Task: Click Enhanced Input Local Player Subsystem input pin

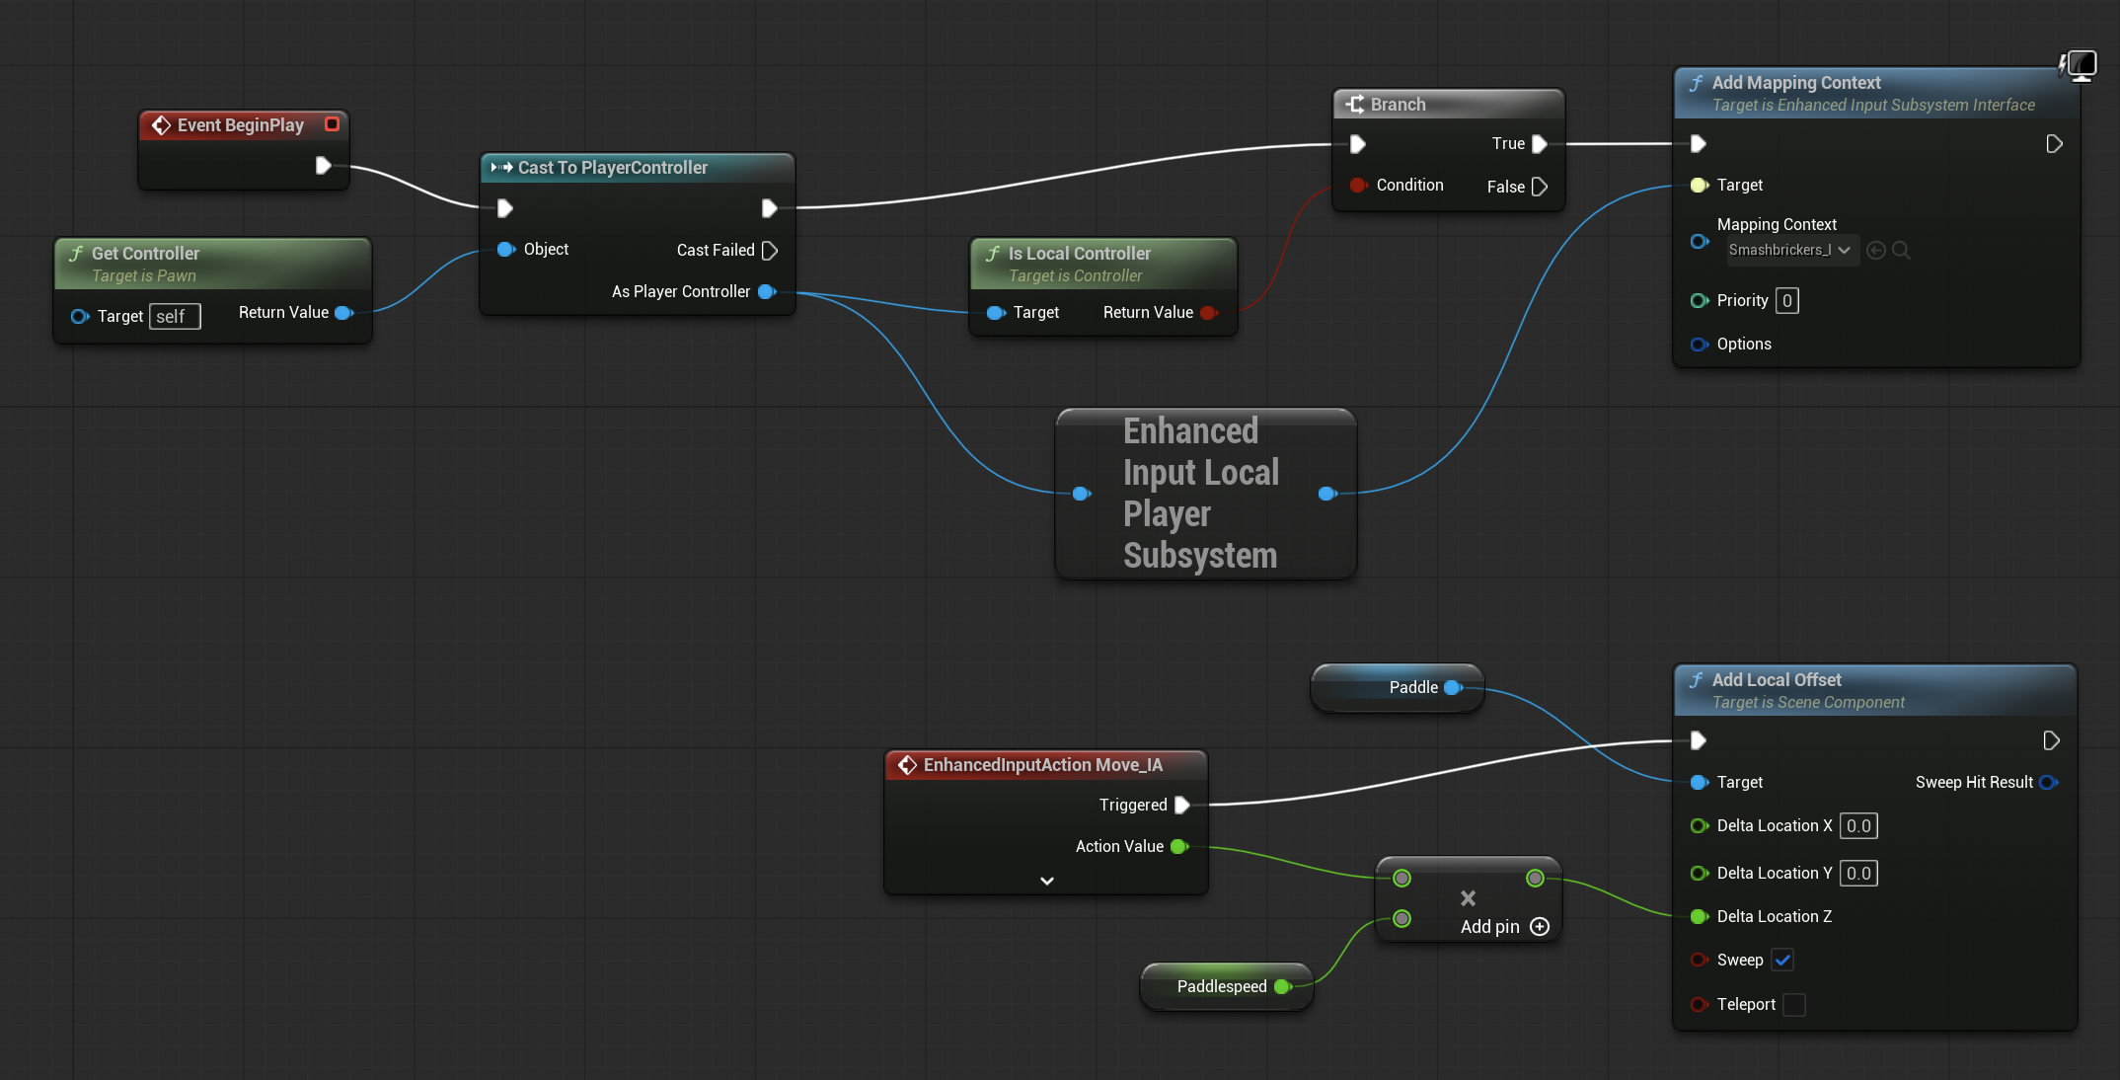Action: pos(1082,494)
